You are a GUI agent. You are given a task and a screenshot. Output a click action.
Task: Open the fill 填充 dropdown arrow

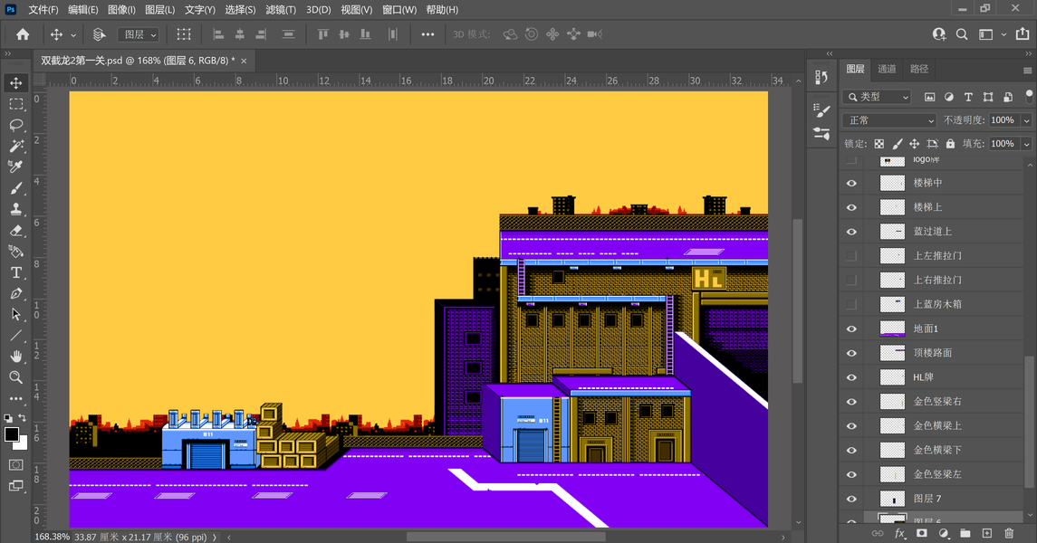tap(1026, 143)
